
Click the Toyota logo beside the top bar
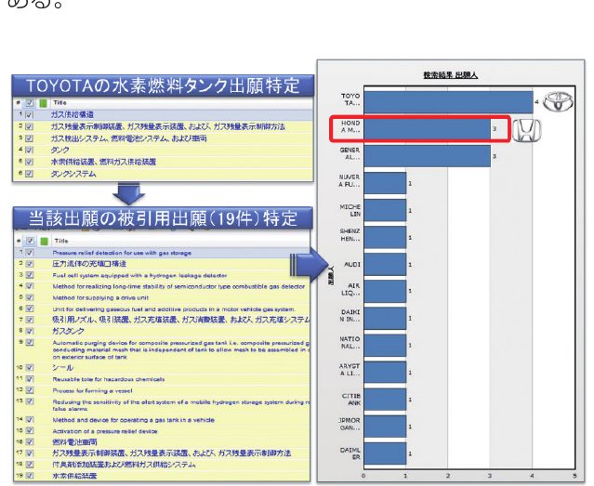click(558, 101)
